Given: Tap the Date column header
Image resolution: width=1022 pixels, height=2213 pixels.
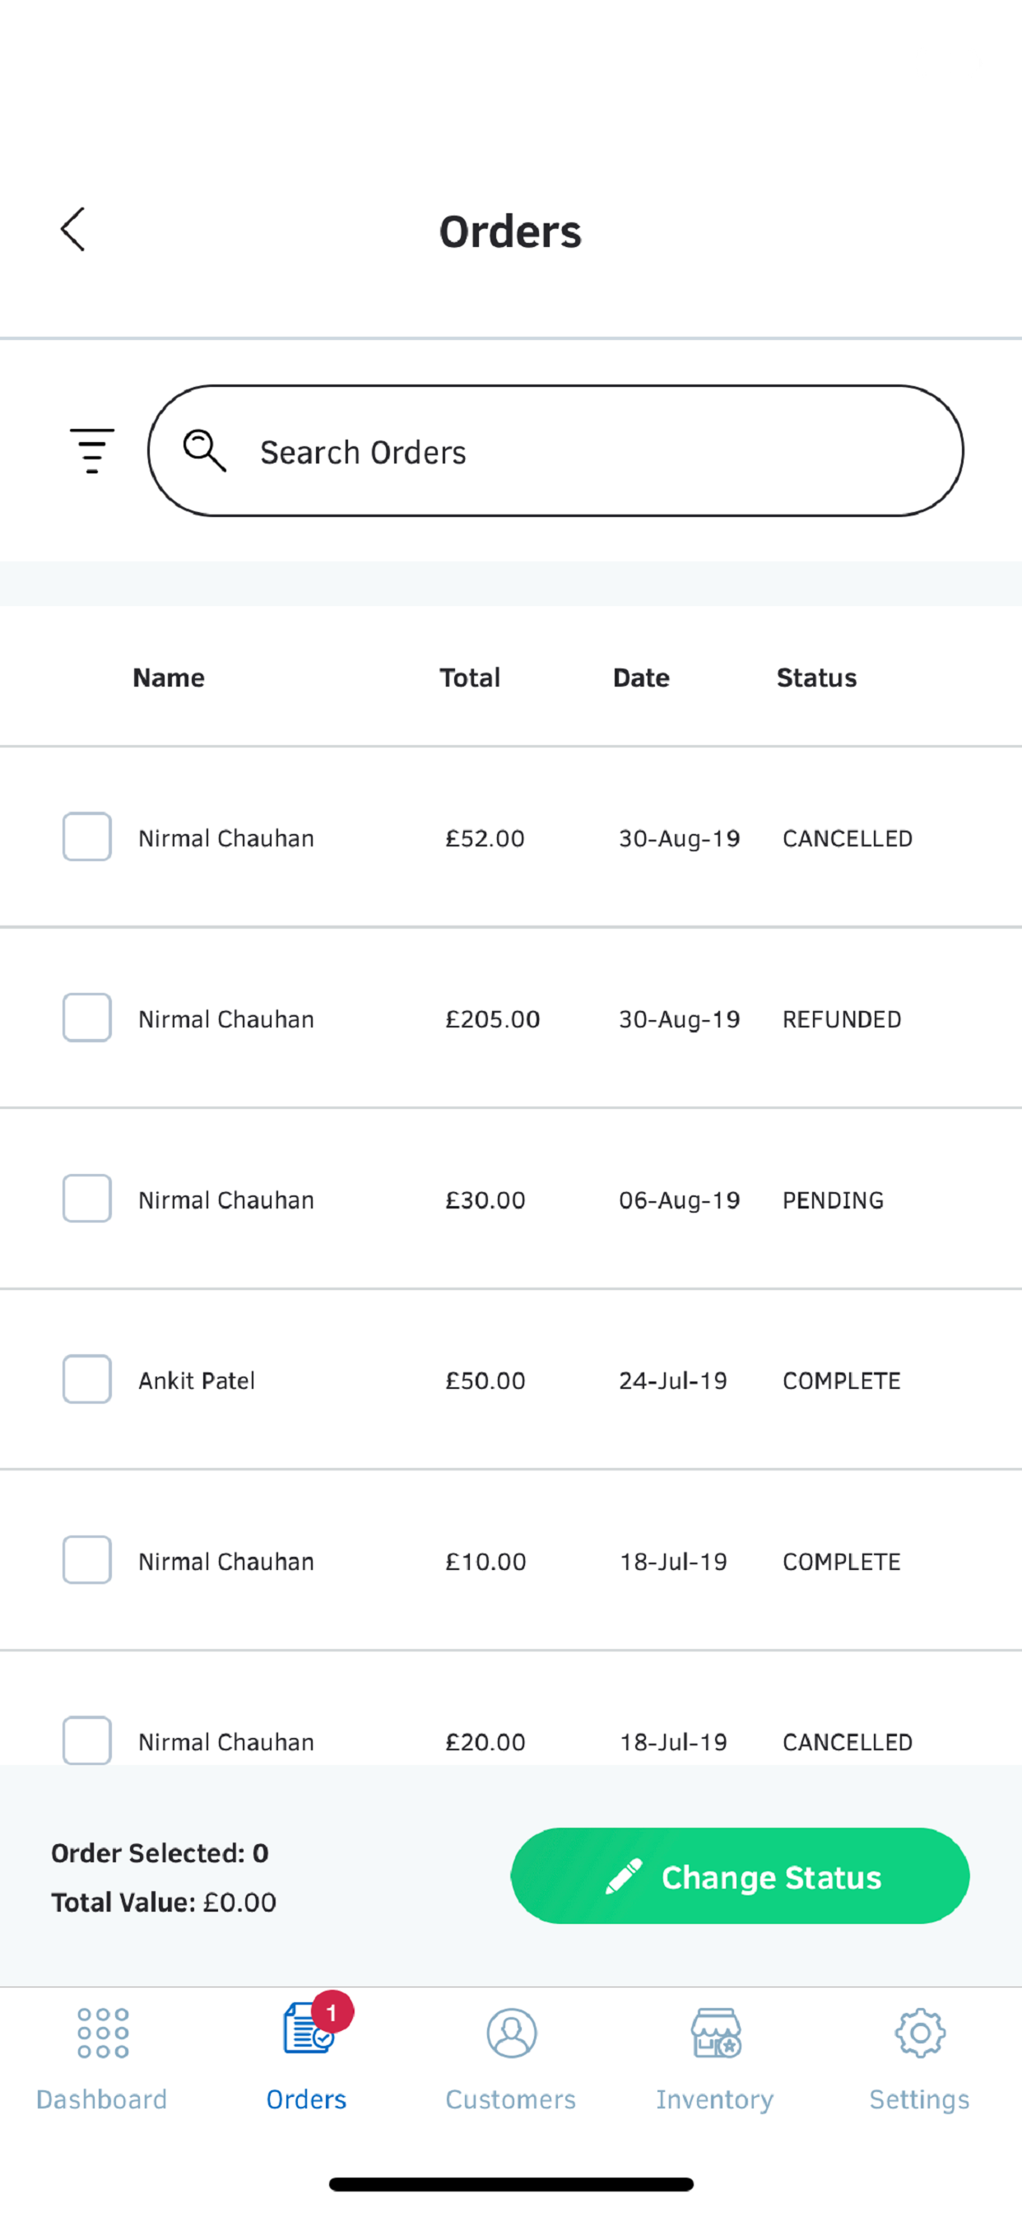Looking at the screenshot, I should [641, 678].
